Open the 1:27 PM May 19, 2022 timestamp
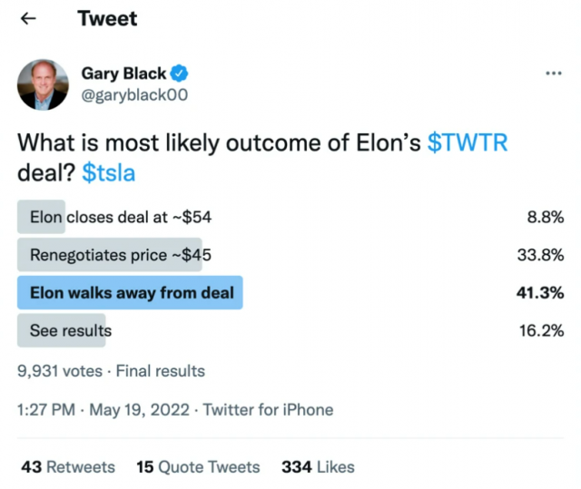Screen dimensions: 581x489 pos(103,410)
